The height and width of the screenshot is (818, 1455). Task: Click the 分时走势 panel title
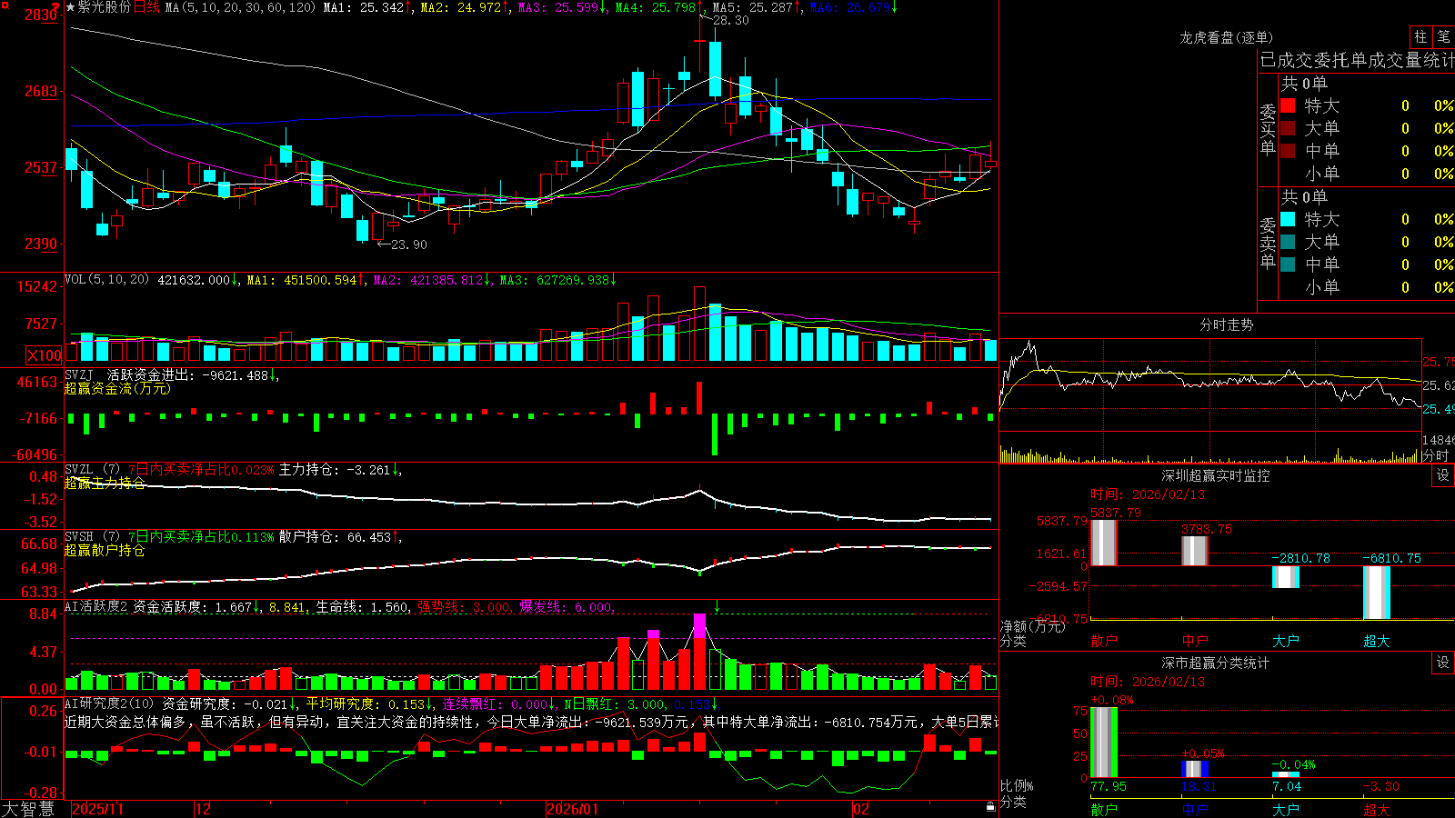pyautogui.click(x=1226, y=324)
